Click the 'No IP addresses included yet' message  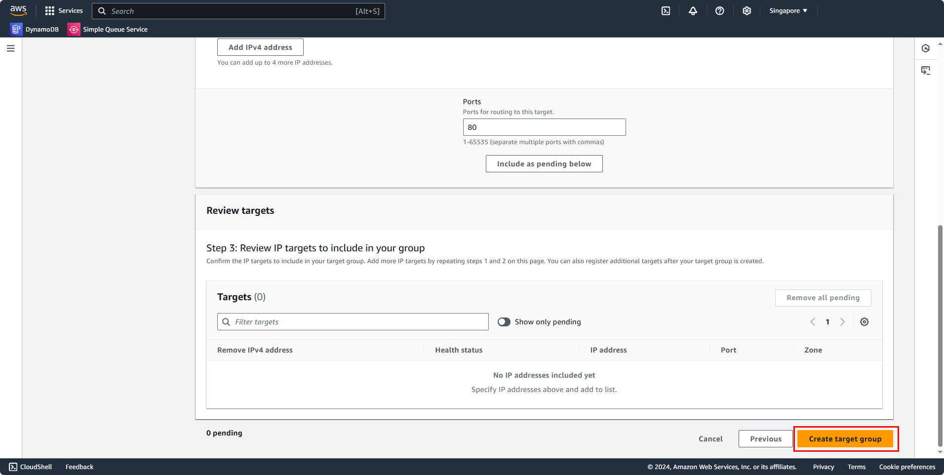pos(544,375)
